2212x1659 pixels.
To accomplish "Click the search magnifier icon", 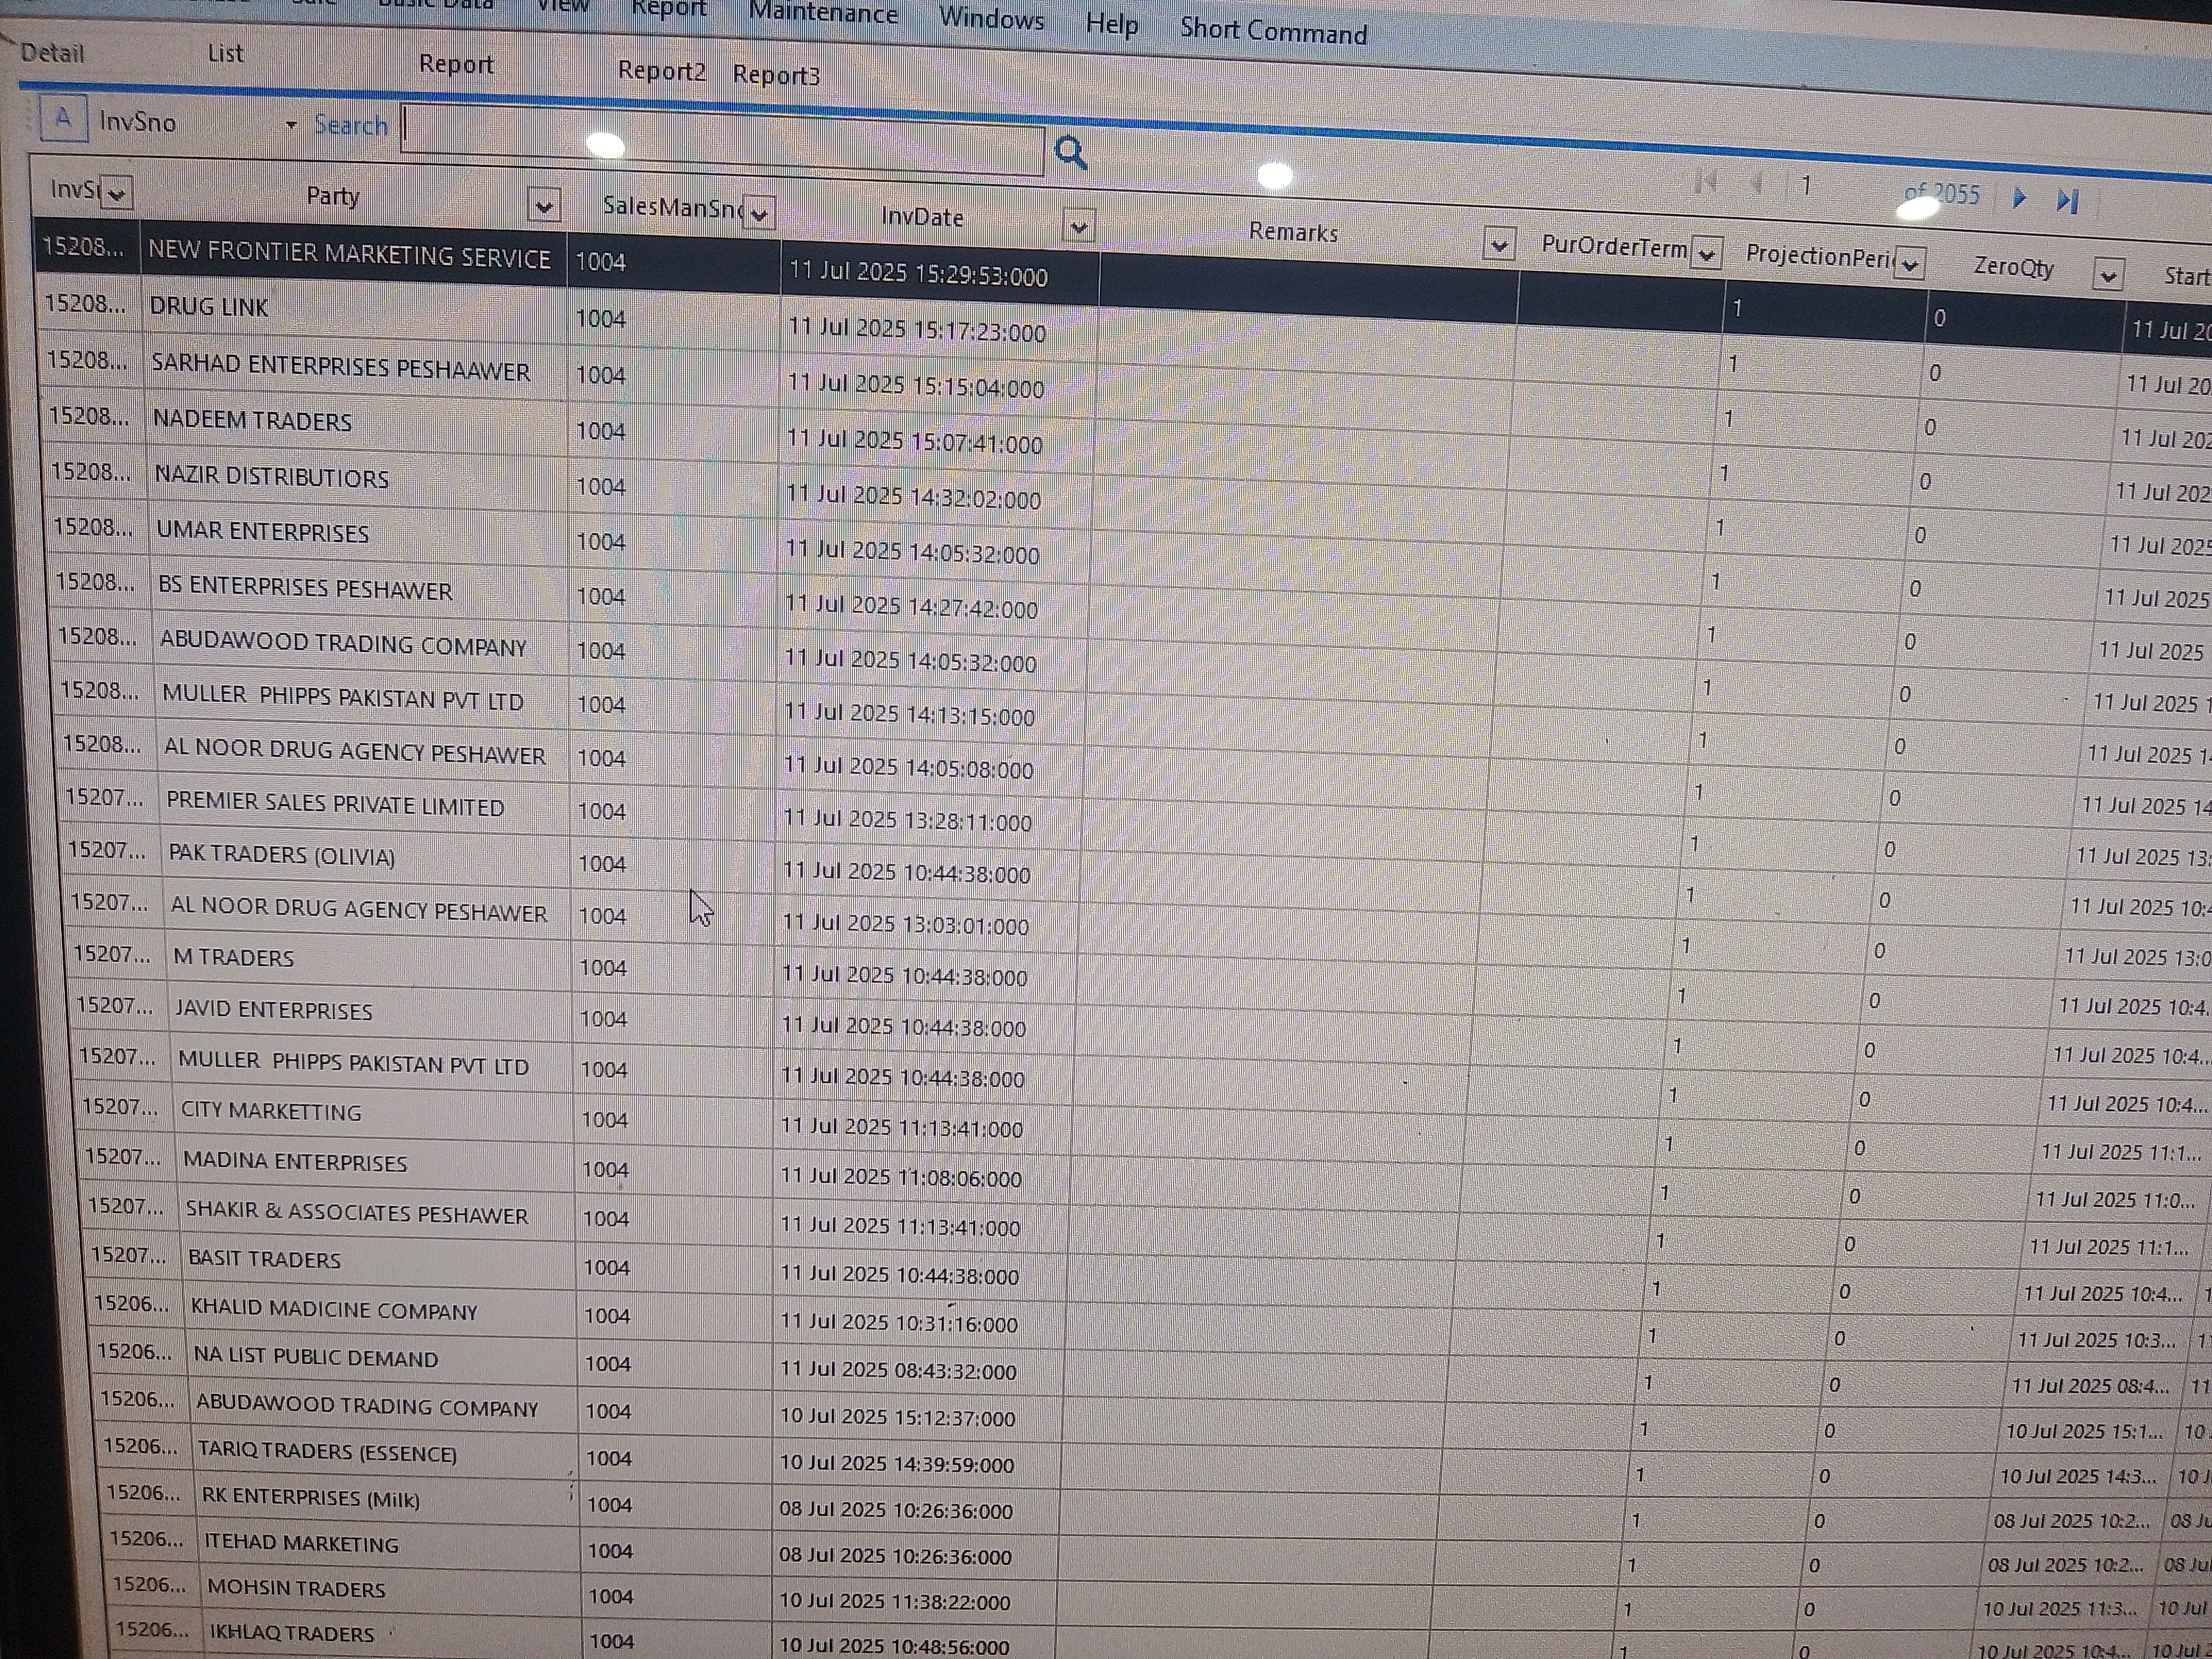I will [1070, 153].
